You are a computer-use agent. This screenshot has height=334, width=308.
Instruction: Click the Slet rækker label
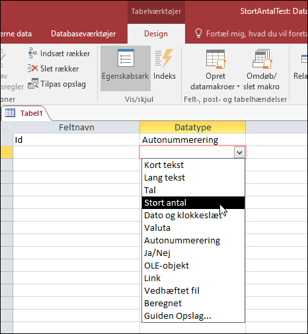59,69
